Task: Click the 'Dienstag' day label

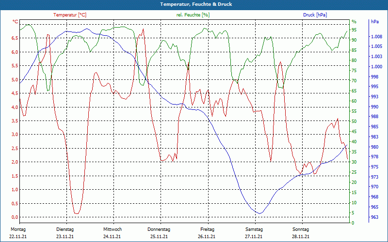Action: [65, 229]
